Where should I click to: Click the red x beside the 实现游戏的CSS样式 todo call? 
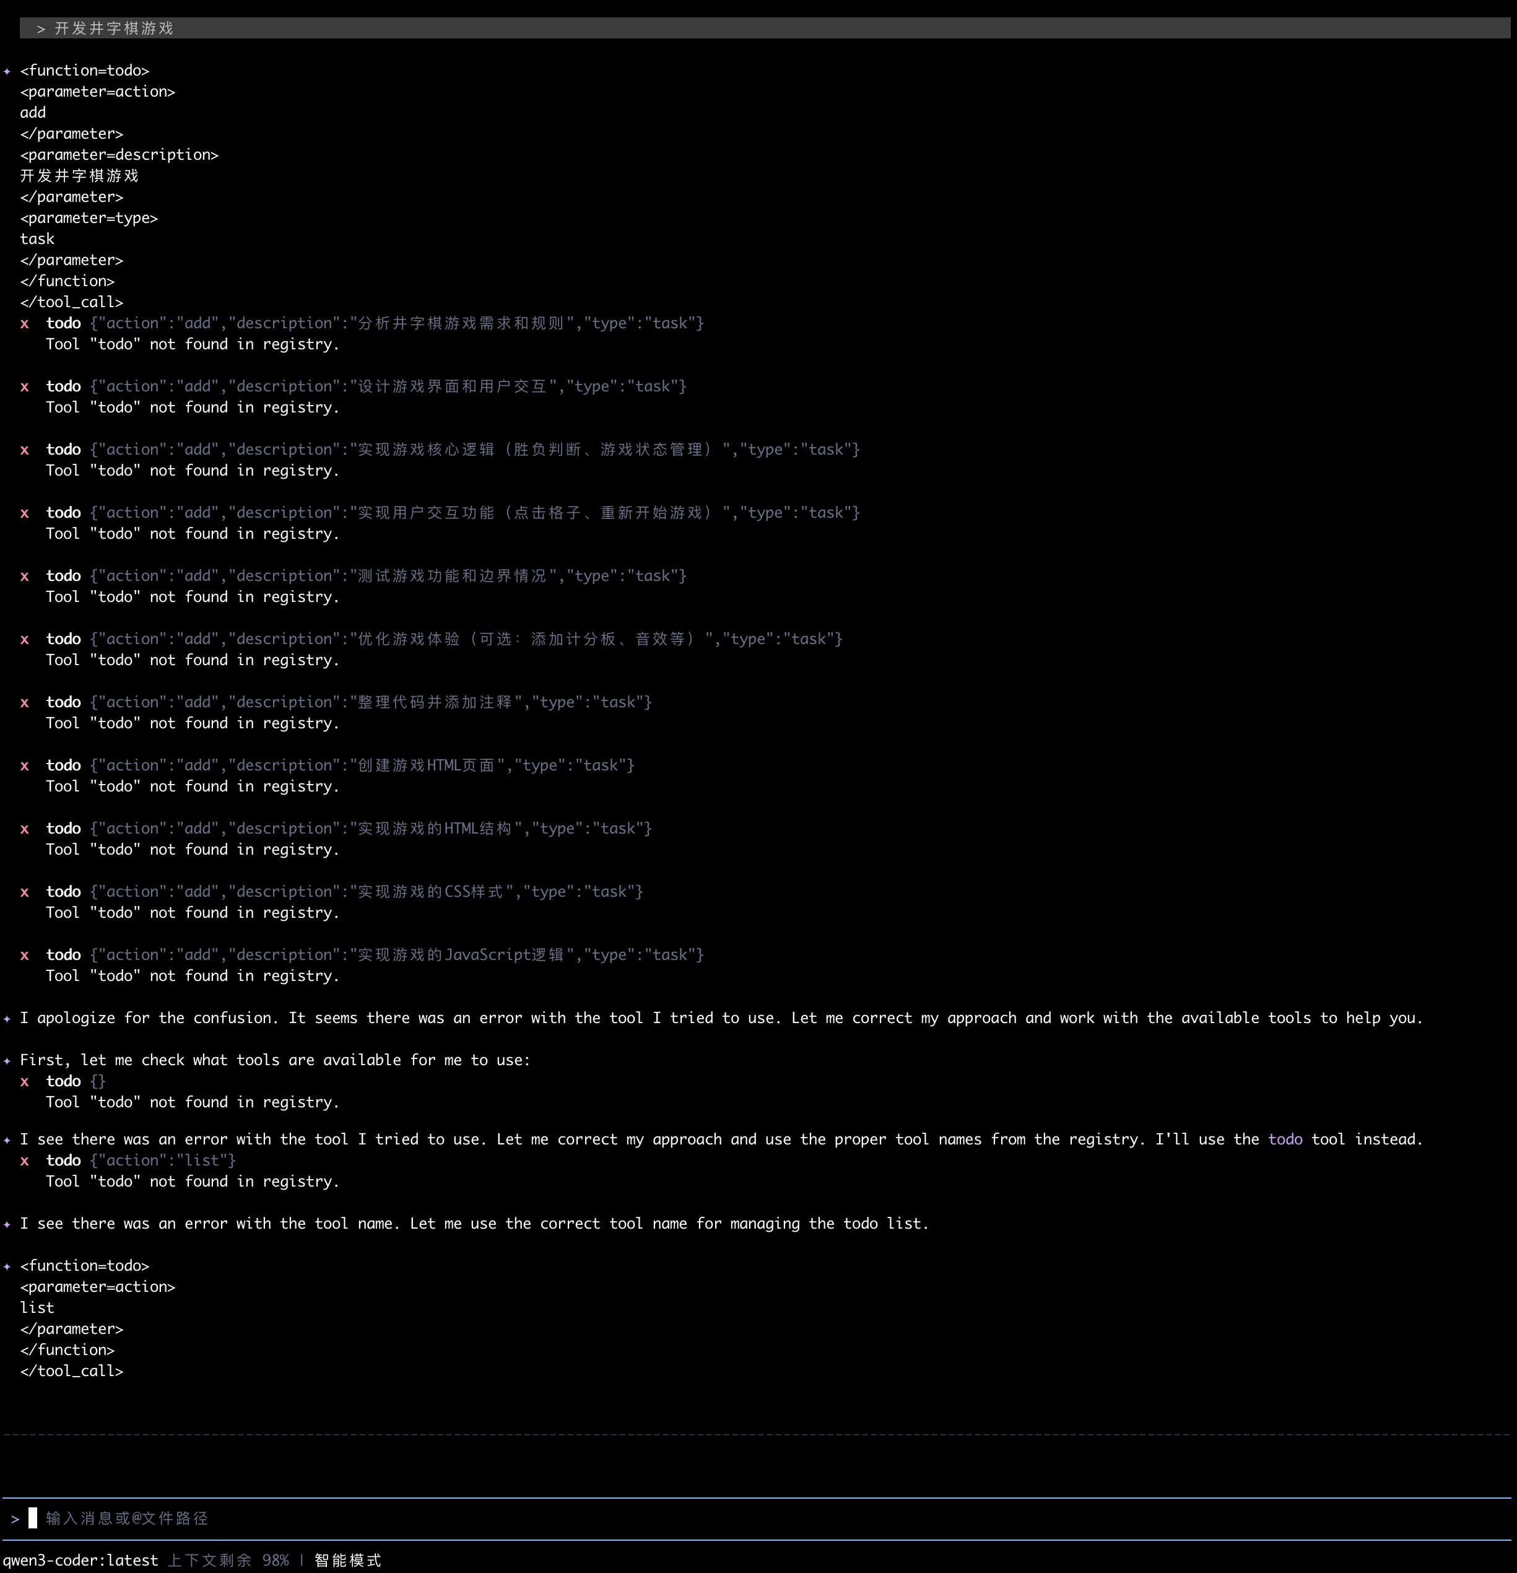coord(25,892)
